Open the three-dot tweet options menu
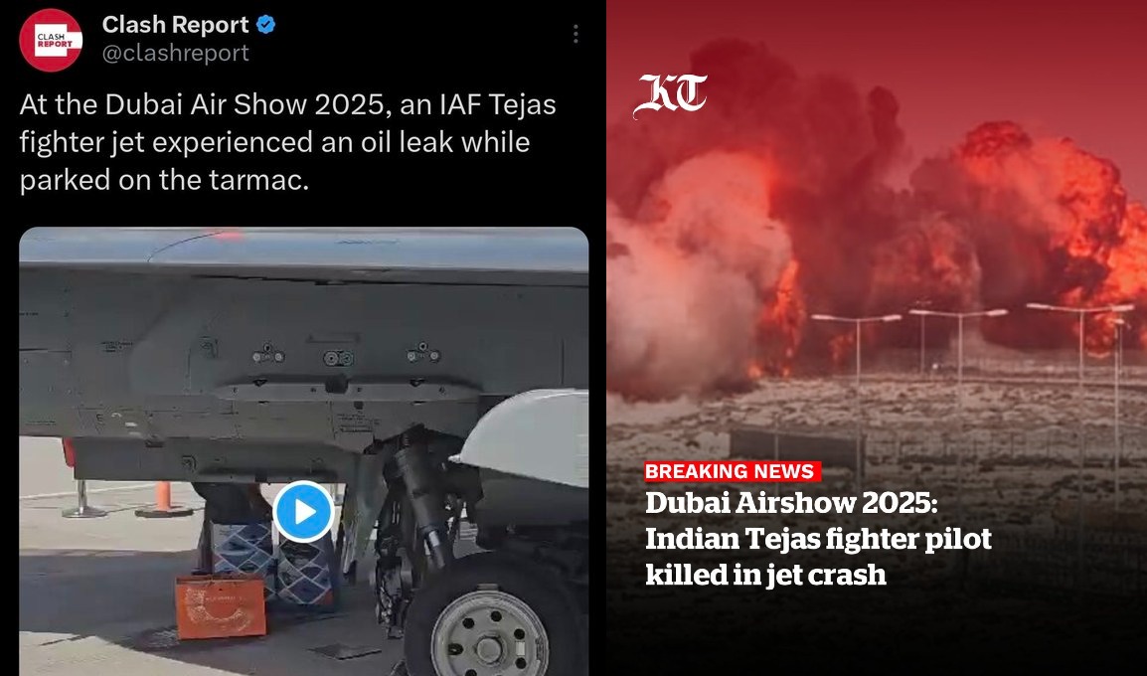1147x676 pixels. click(575, 34)
